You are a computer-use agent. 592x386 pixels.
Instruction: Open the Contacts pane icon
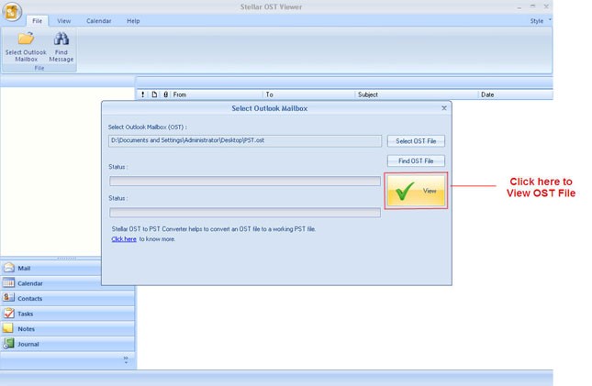(x=8, y=298)
